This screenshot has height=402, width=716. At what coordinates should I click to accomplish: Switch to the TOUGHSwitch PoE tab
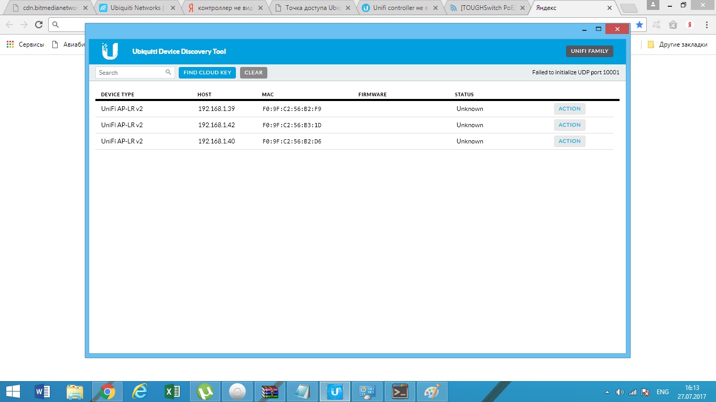click(x=487, y=8)
